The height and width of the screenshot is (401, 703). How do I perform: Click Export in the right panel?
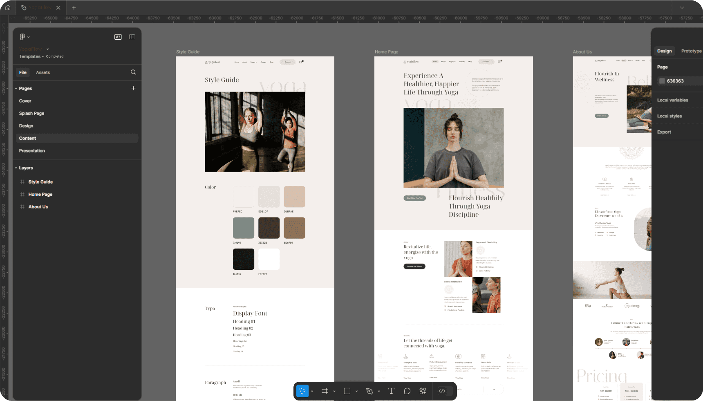(664, 132)
